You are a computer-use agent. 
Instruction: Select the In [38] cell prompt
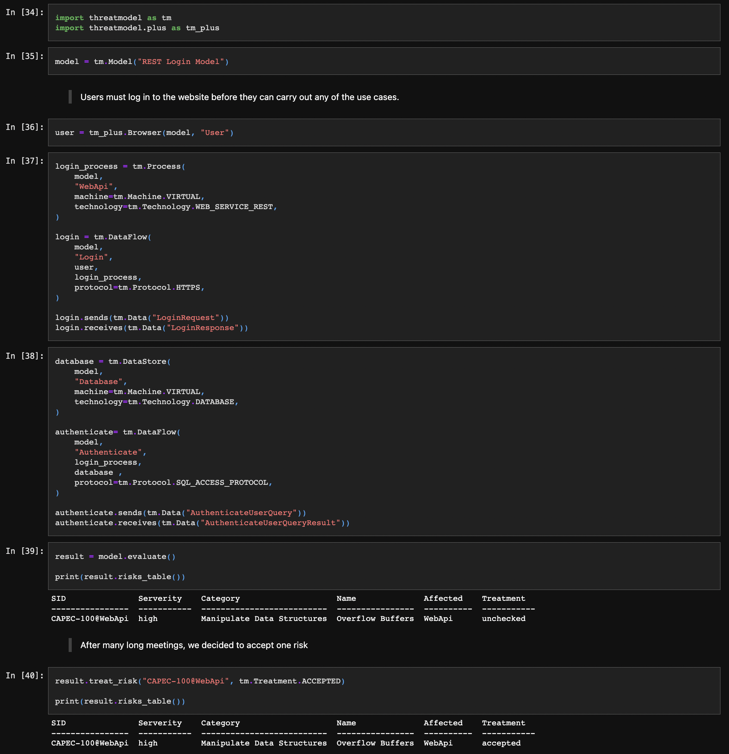point(24,356)
